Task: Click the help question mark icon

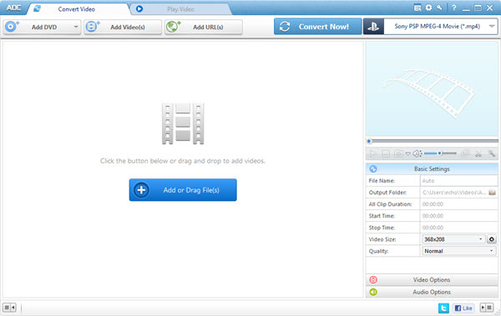Action: 454,8
